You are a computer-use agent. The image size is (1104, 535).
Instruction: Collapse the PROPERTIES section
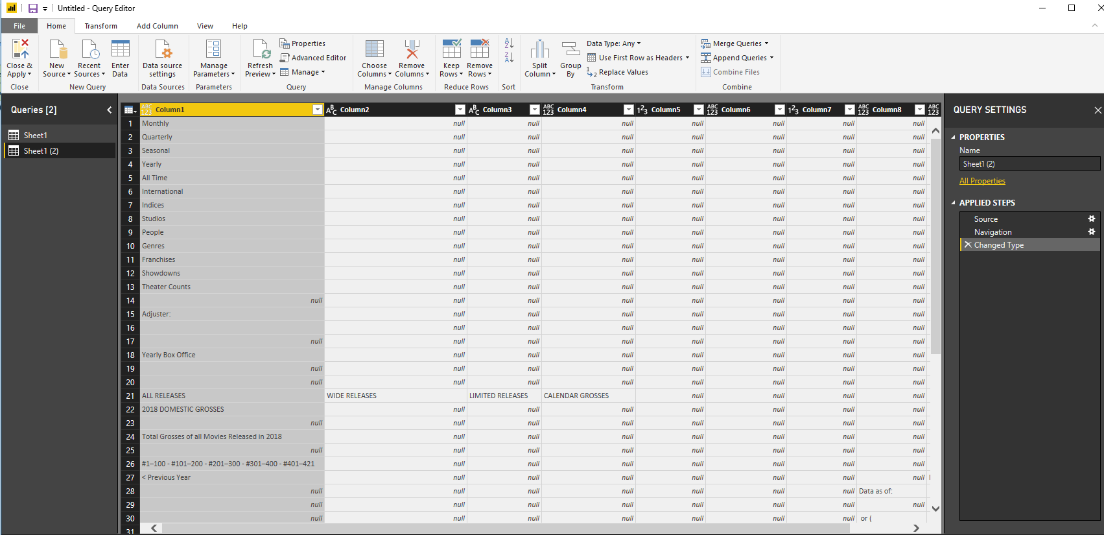pyautogui.click(x=953, y=137)
